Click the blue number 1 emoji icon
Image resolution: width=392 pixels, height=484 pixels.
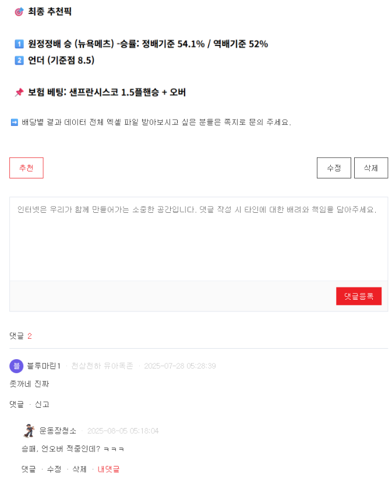click(x=19, y=44)
